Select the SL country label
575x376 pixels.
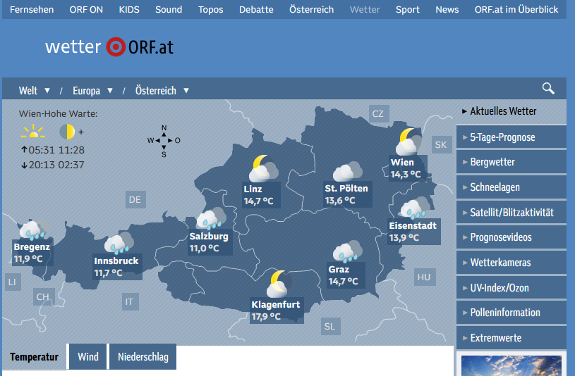click(x=329, y=326)
